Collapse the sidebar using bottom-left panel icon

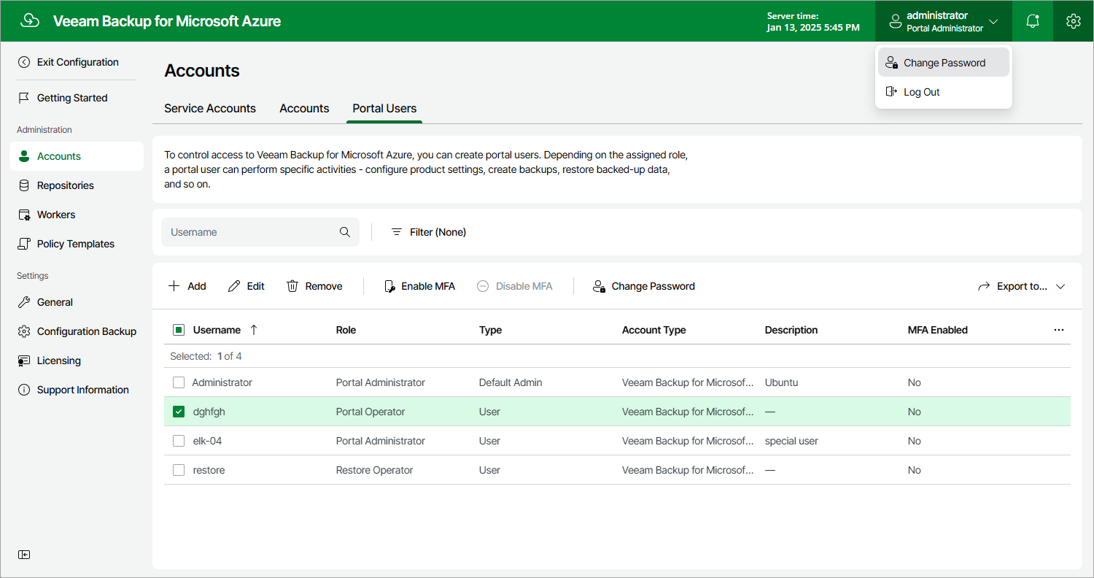pyautogui.click(x=24, y=555)
